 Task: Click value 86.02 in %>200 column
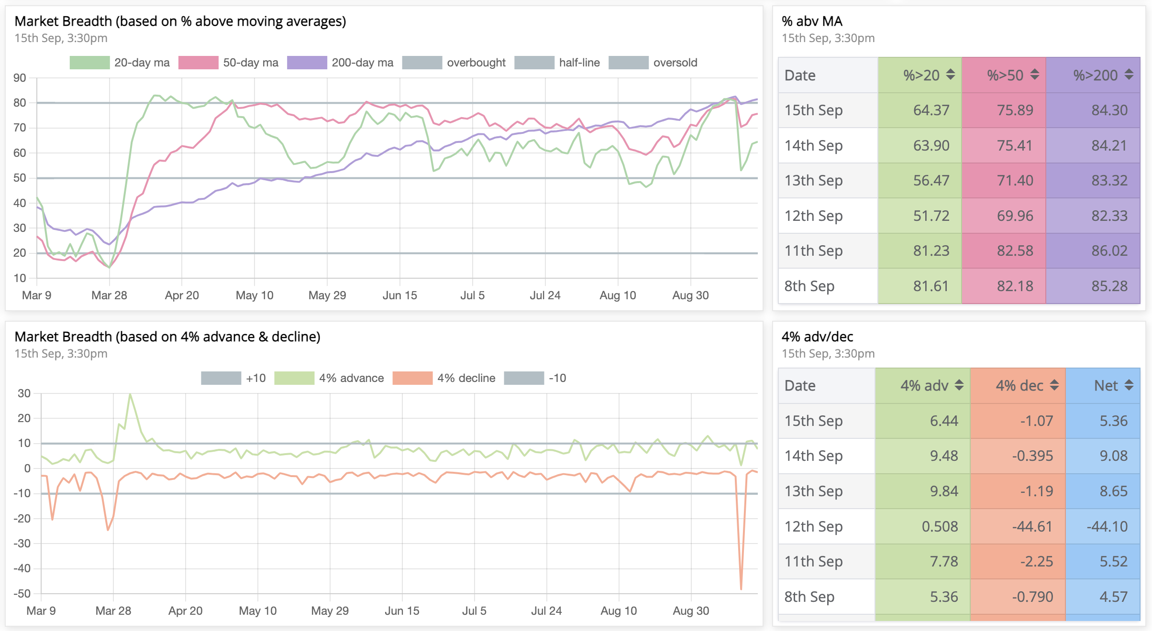tap(1109, 250)
